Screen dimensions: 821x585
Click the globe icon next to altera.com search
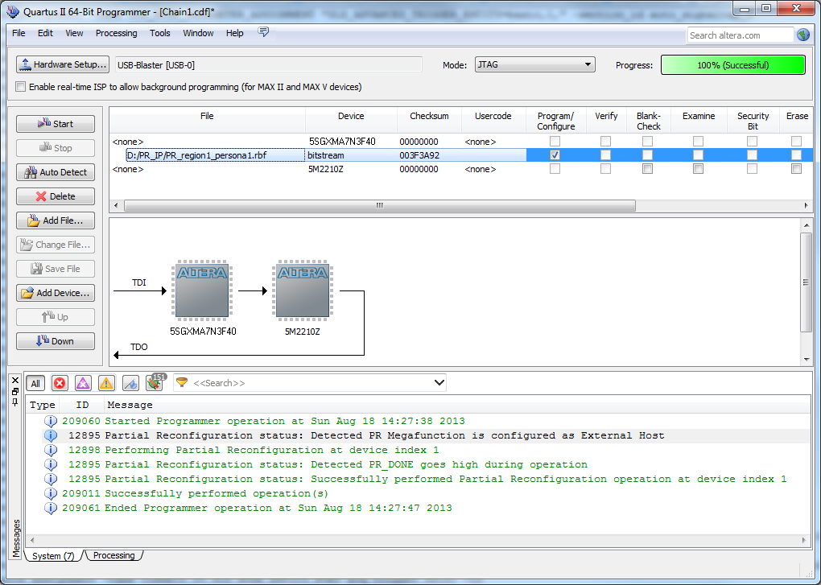coord(803,35)
